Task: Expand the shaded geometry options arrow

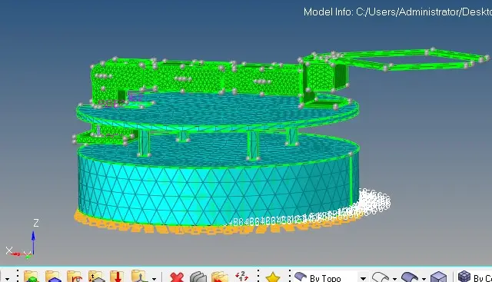Action: tap(424, 279)
